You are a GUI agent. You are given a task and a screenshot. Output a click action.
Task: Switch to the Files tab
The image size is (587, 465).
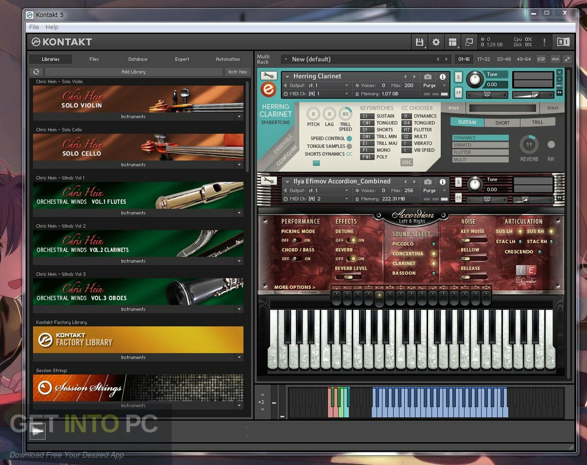click(x=94, y=59)
